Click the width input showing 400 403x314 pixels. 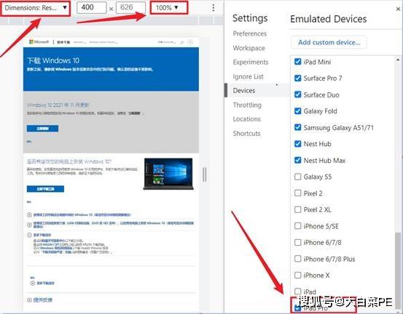[x=92, y=8]
